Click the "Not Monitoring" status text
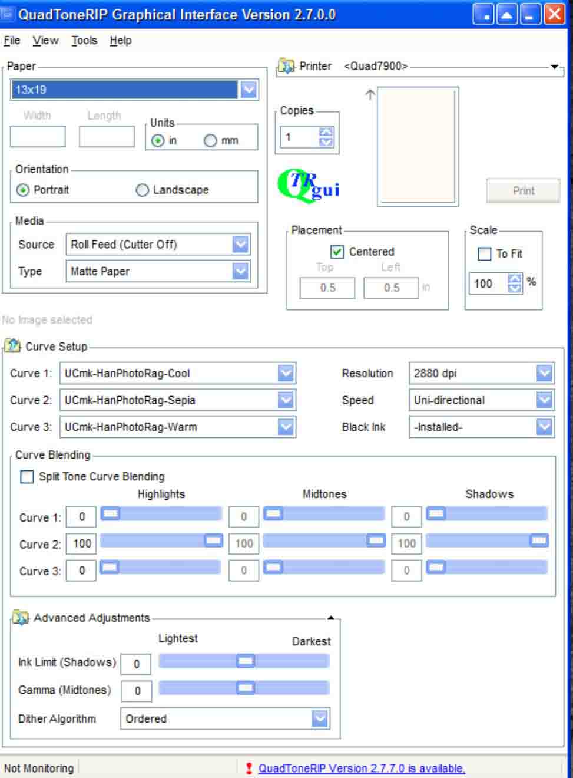 click(39, 768)
